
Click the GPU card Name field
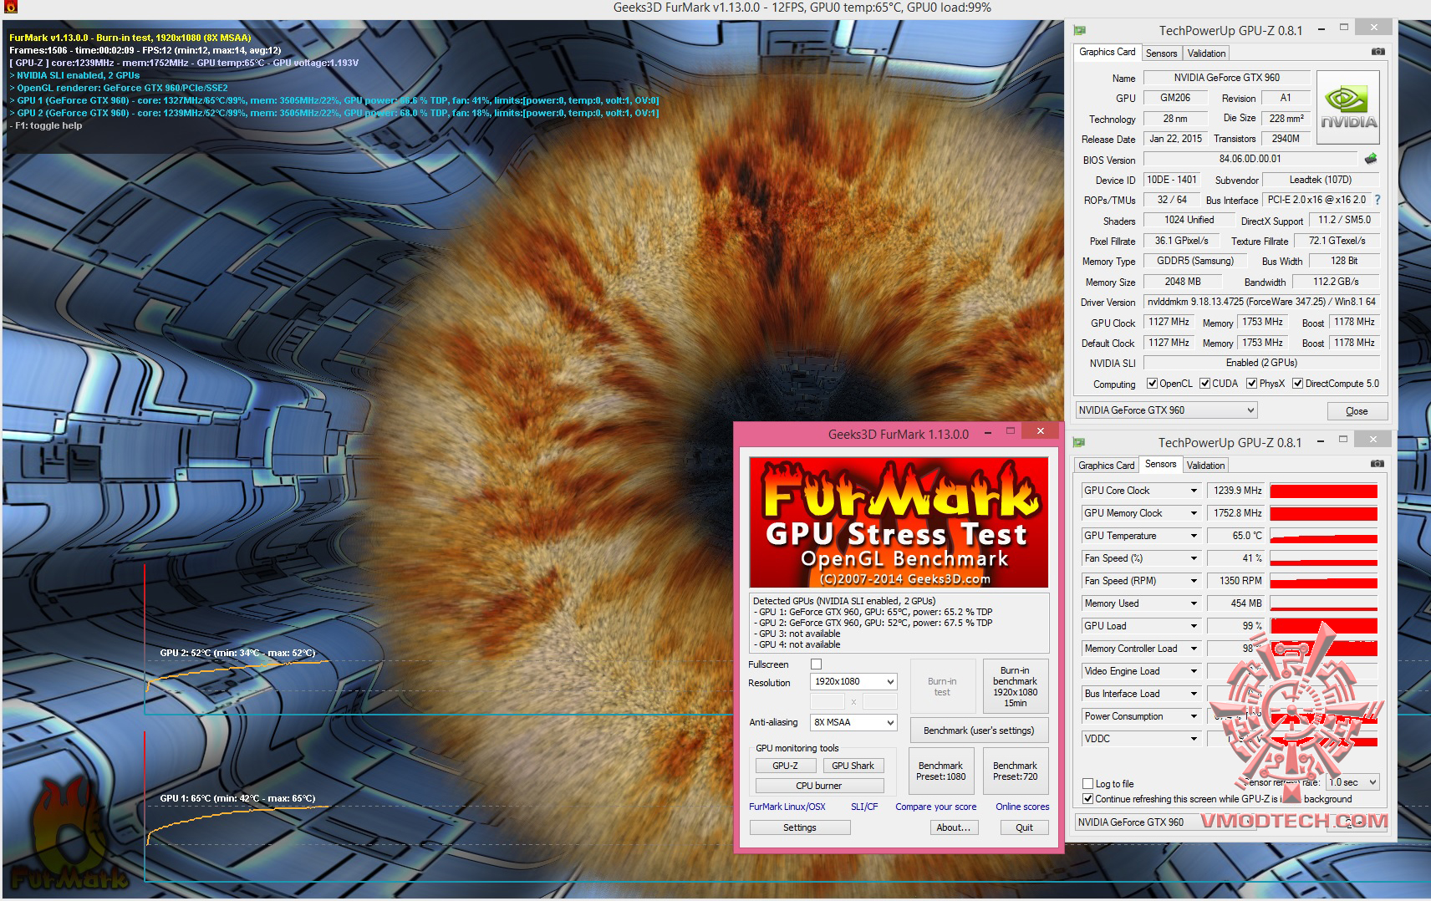(x=1226, y=78)
